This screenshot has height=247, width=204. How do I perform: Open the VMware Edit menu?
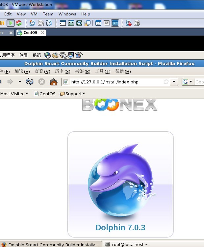click(8, 14)
